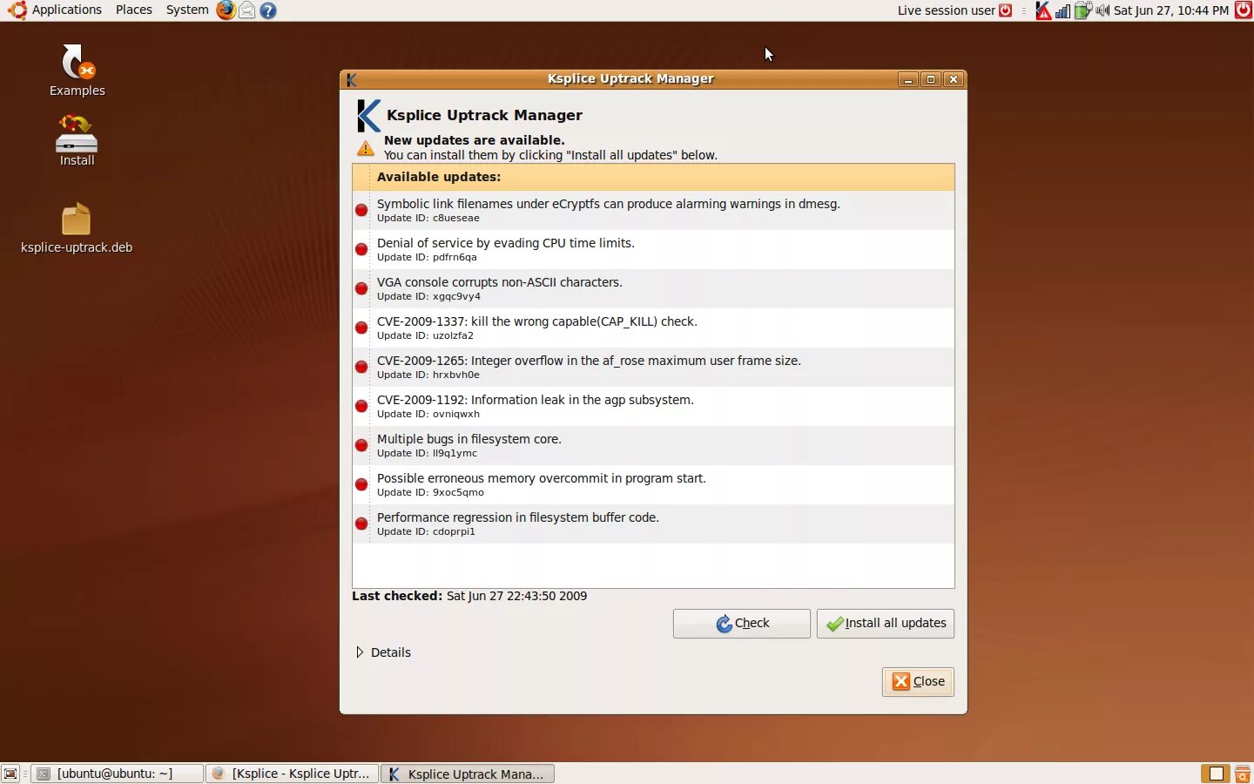Select 'CVE-2009-1337: kill the wrong capable' row
Viewport: 1254px width, 784px height.
pyautogui.click(x=653, y=328)
